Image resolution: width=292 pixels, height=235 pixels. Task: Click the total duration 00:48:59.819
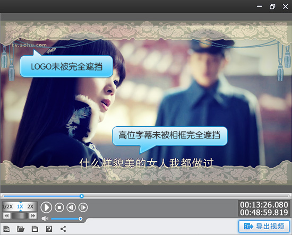click(264, 213)
